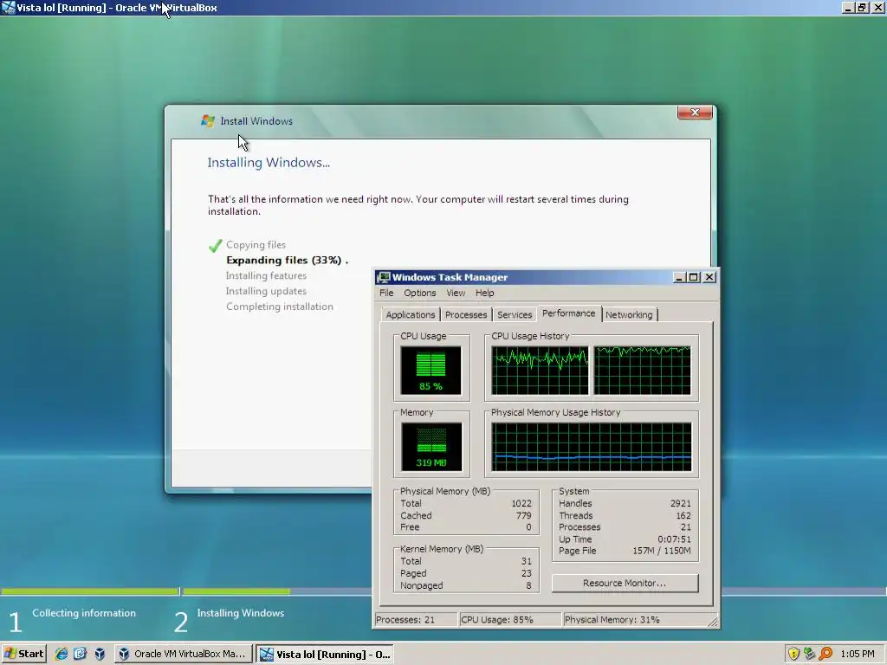The image size is (887, 665).
Task: Click the green check mark beside Copying files
Action: click(215, 245)
